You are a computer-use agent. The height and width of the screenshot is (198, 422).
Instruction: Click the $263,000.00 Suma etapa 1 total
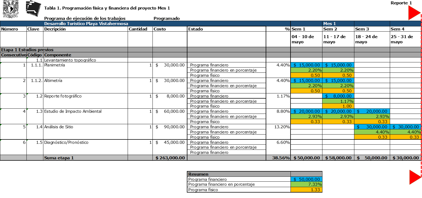pyautogui.click(x=170, y=158)
